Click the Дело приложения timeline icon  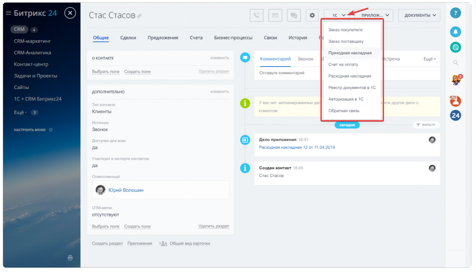coord(245,140)
